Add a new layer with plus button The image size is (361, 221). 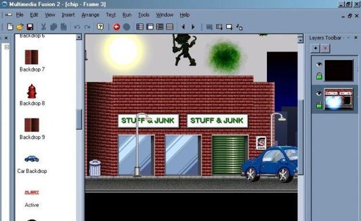[315, 48]
